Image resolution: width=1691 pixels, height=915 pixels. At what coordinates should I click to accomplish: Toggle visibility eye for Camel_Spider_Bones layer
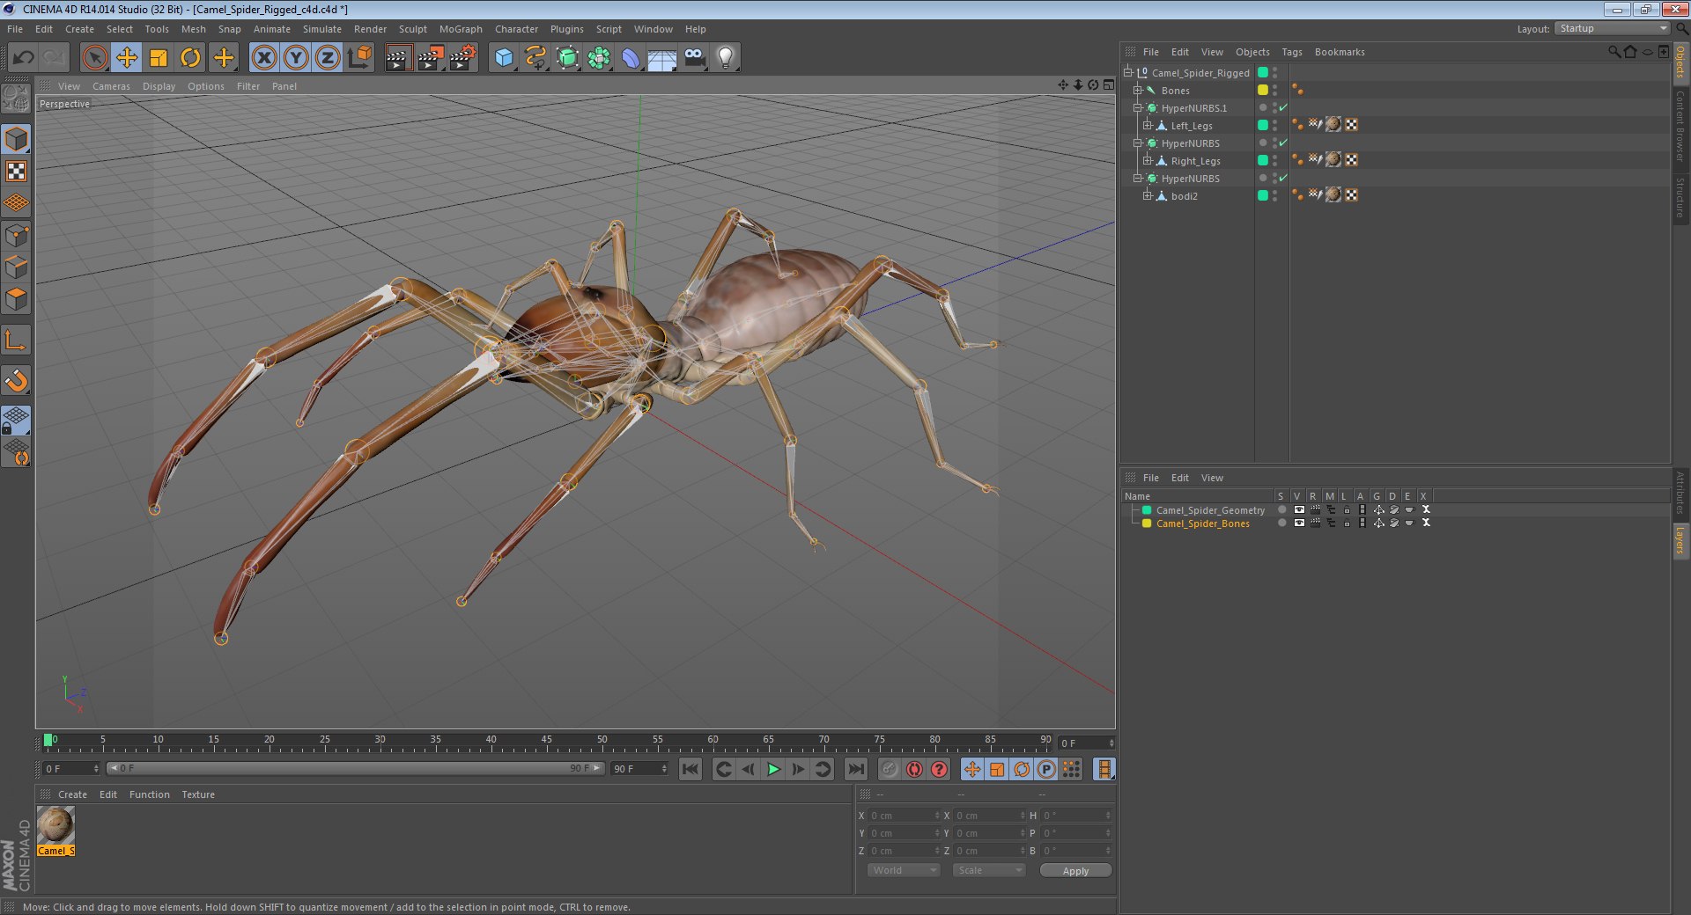point(1299,523)
